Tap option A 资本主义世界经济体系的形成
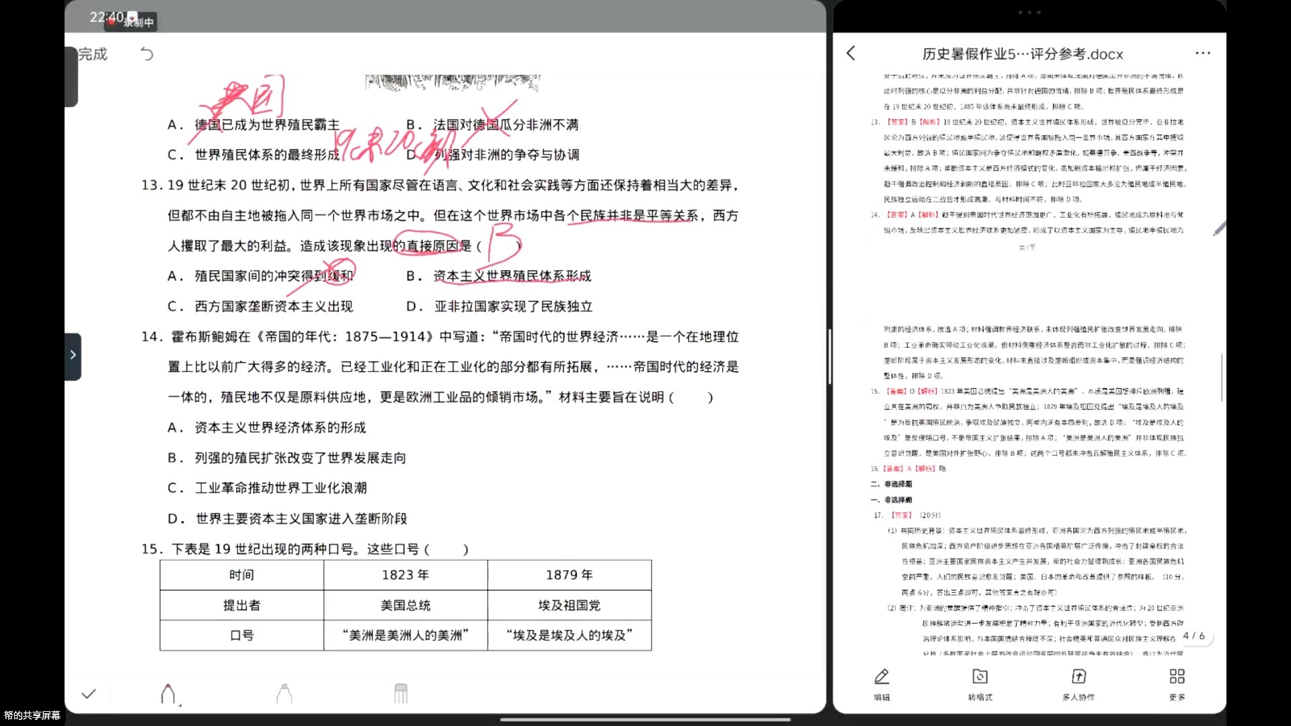This screenshot has height=726, width=1291. pyautogui.click(x=267, y=428)
